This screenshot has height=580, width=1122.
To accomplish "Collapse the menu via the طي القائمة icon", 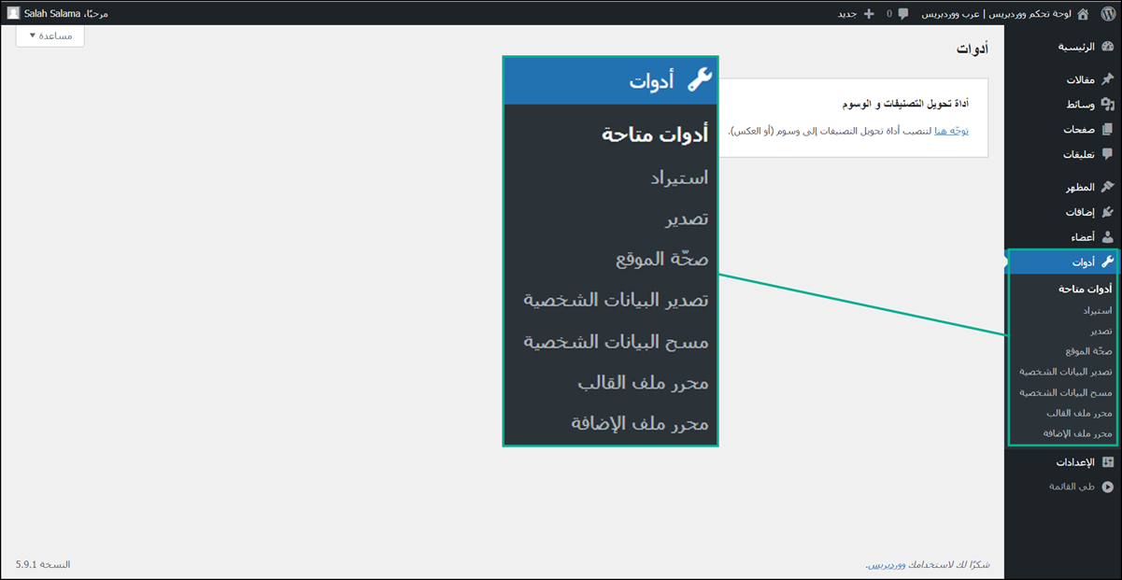I will pos(1107,487).
